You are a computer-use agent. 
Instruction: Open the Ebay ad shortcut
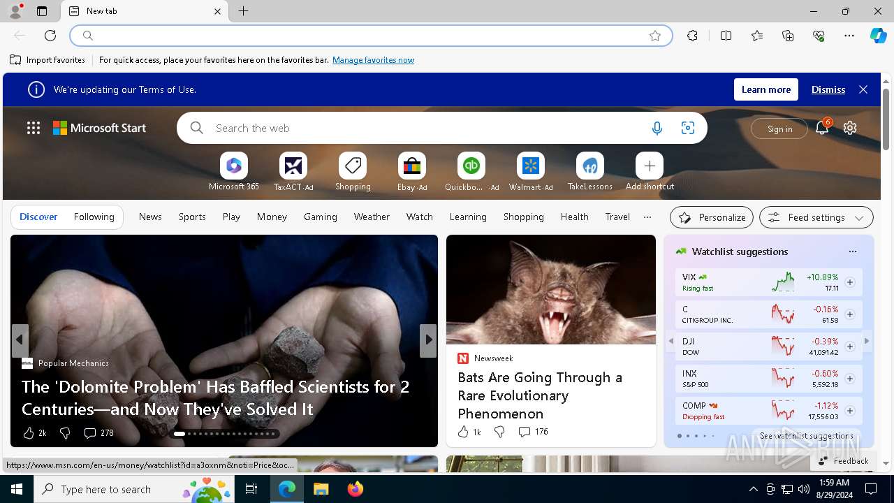(412, 166)
